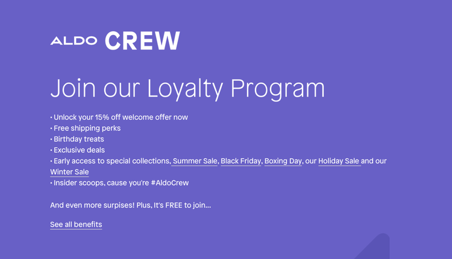Select the 15% off welcome offer bullet
Image resolution: width=452 pixels, height=259 pixels.
[121, 118]
